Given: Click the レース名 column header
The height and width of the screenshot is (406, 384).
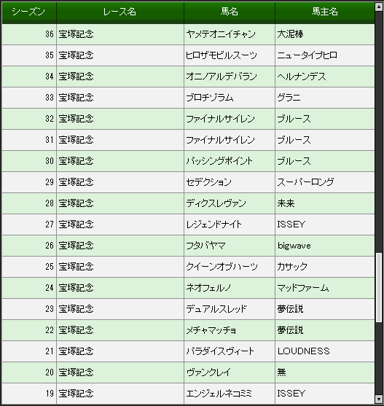Looking at the screenshot, I should [119, 12].
